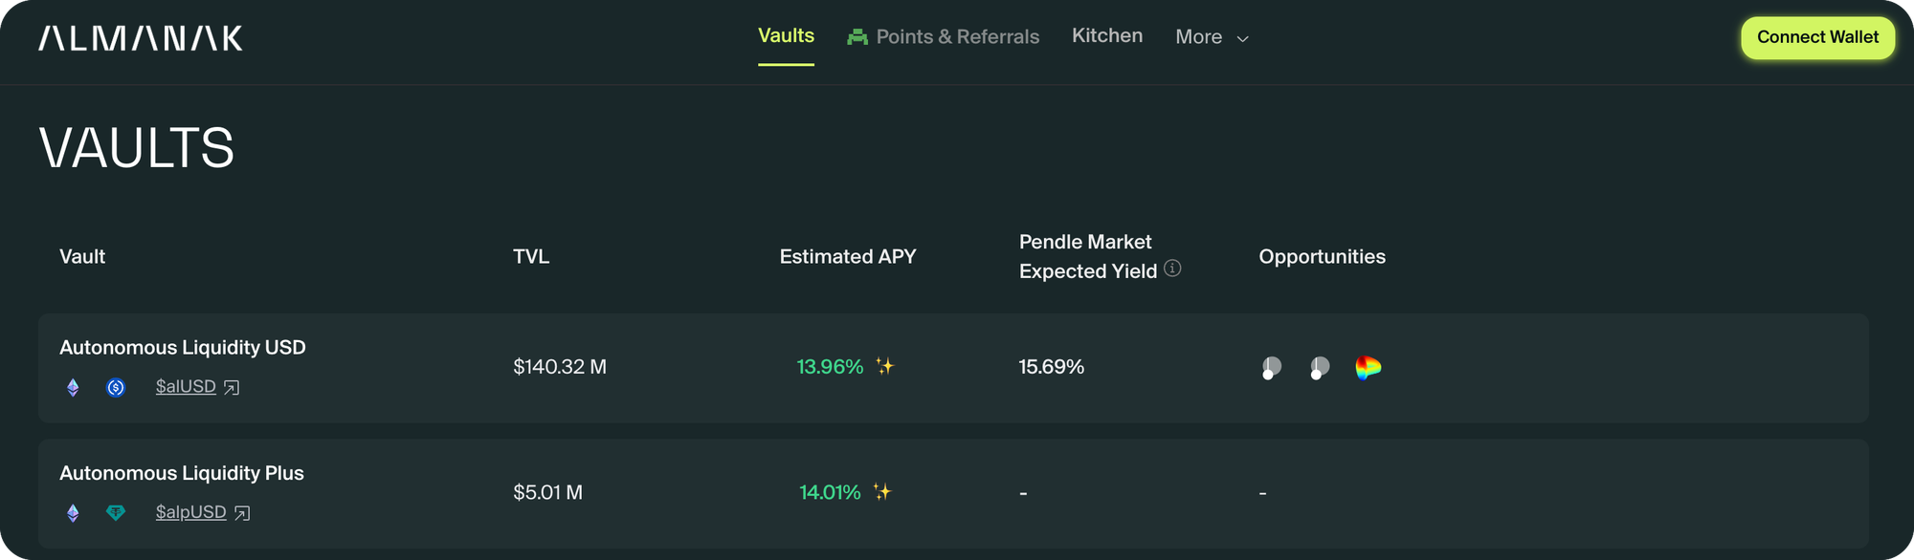
Task: Go to the Kitchen tab
Action: (1106, 36)
